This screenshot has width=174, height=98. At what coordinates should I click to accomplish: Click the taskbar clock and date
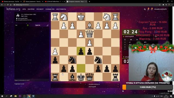click(166, 96)
